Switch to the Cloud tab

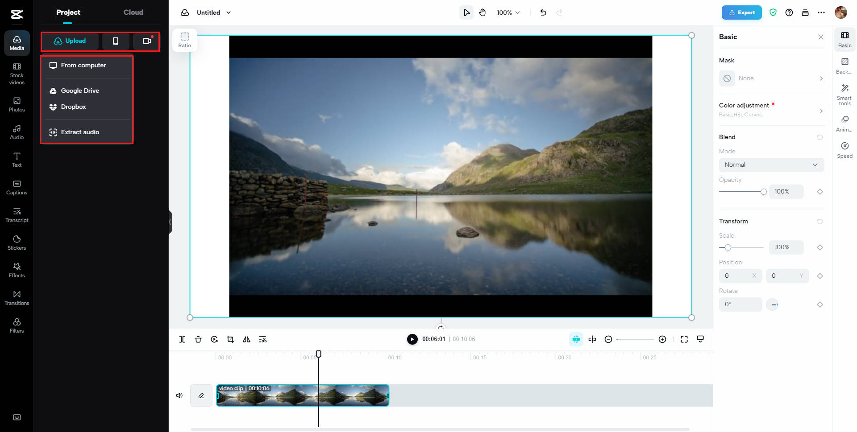point(133,12)
